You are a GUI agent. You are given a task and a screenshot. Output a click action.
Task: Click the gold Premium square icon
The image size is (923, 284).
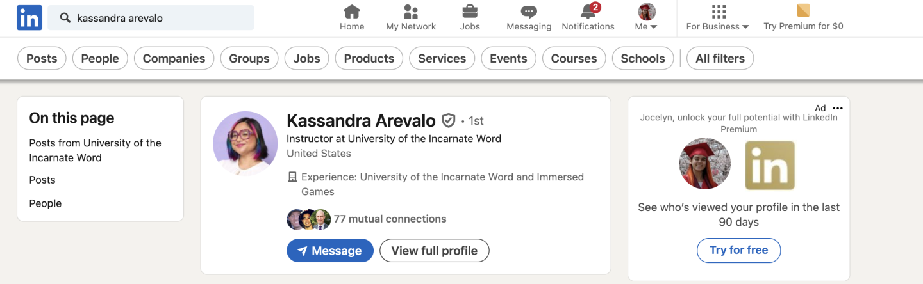(803, 11)
